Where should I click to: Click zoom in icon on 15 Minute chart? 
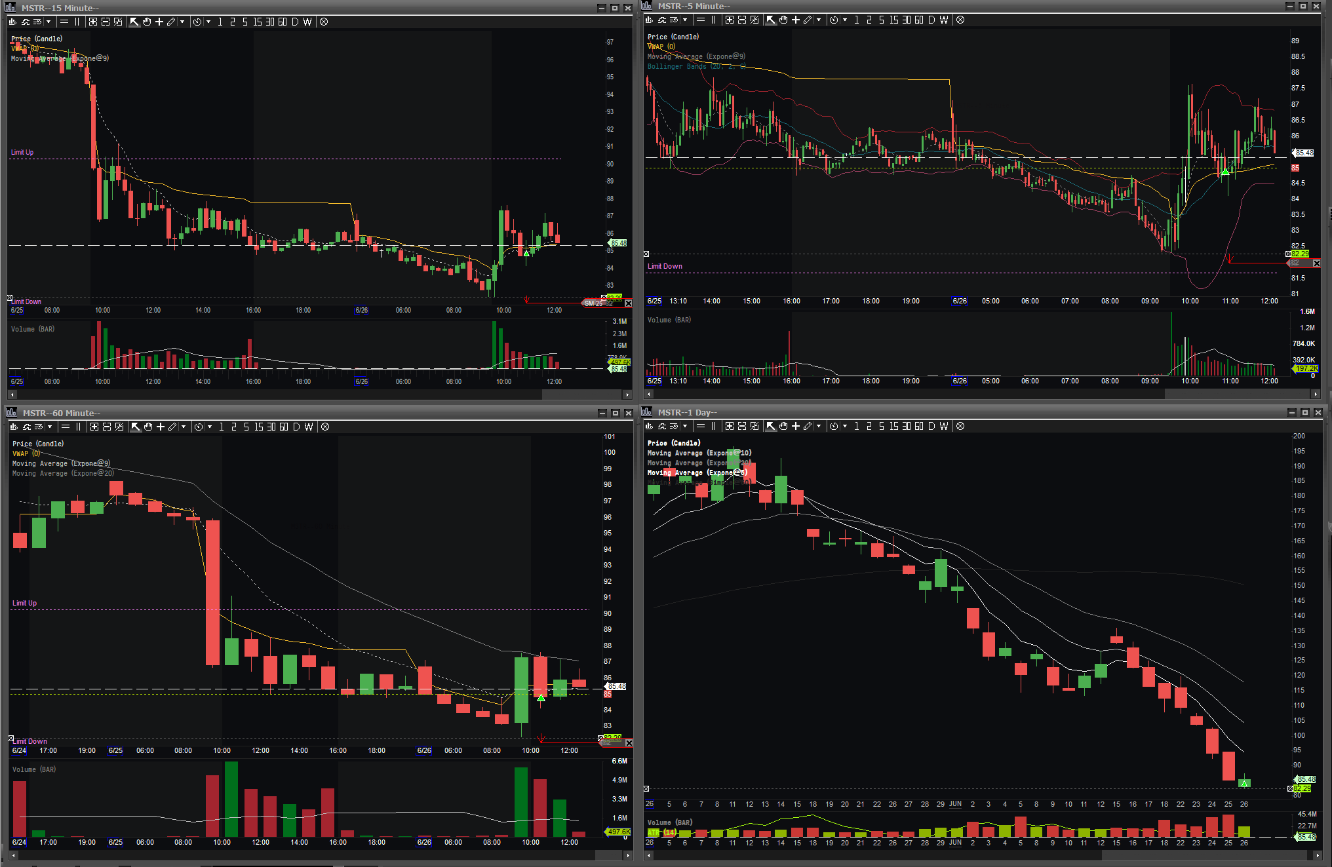click(93, 22)
